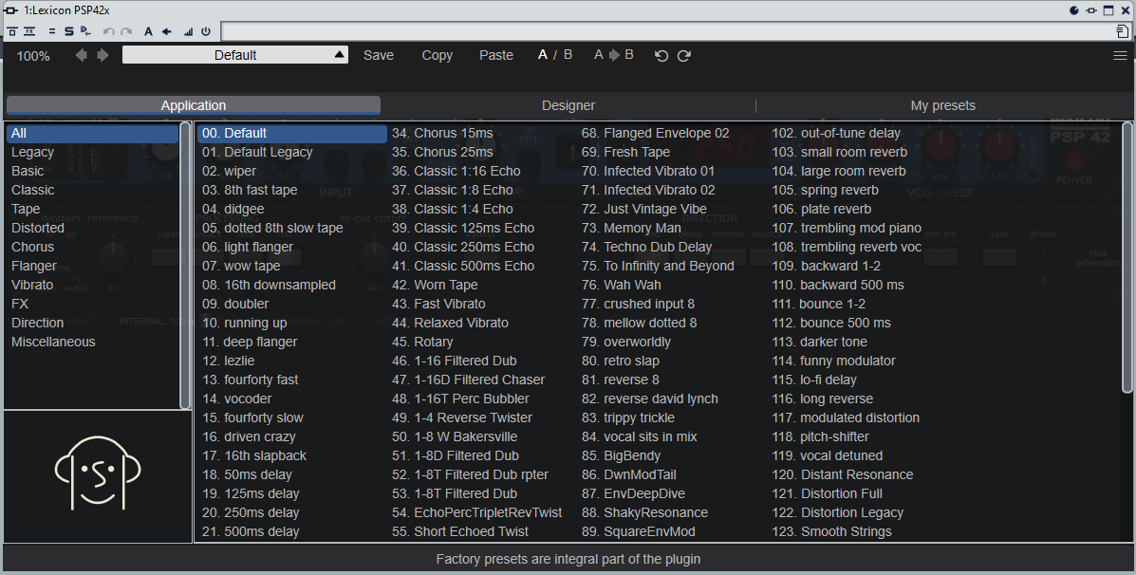1136x575 pixels.
Task: Select preset '76. Wah Wah'
Action: pos(673,285)
